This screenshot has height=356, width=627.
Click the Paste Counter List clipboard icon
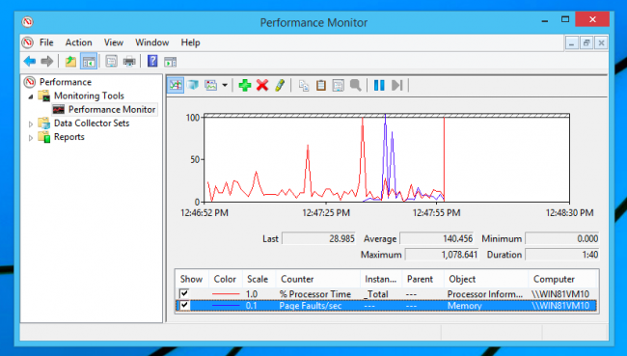click(320, 85)
